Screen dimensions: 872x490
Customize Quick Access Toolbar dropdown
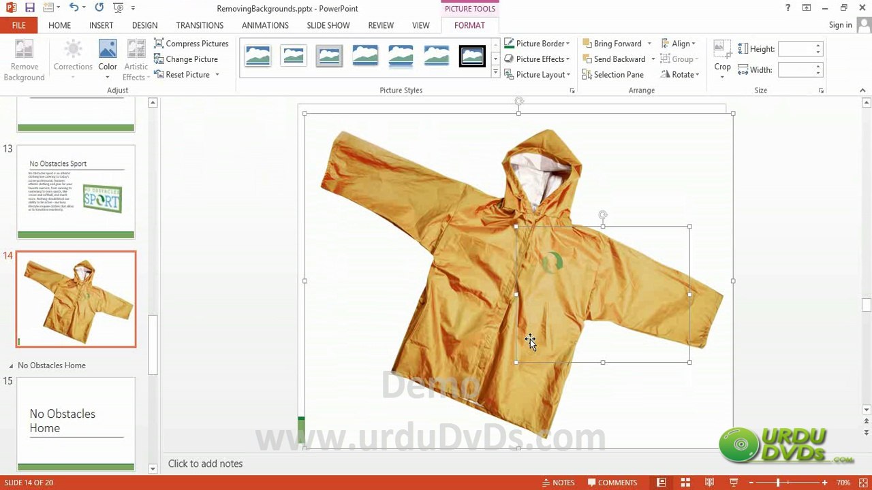tap(133, 8)
